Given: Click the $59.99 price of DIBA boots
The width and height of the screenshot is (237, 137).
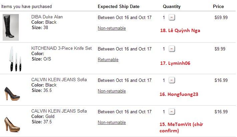Looking at the screenshot, I should pos(221,17).
